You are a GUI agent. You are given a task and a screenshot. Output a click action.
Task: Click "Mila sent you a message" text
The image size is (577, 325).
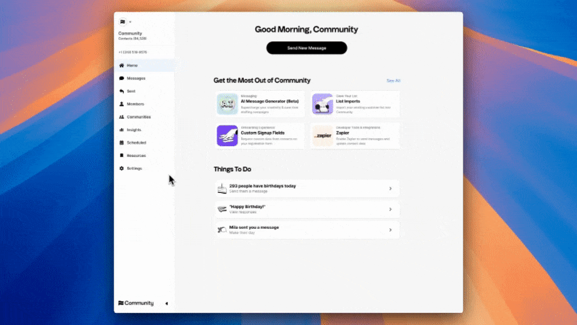[254, 227]
